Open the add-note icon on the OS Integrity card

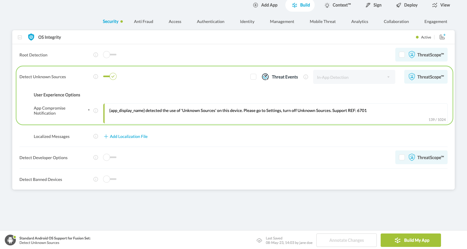click(442, 37)
